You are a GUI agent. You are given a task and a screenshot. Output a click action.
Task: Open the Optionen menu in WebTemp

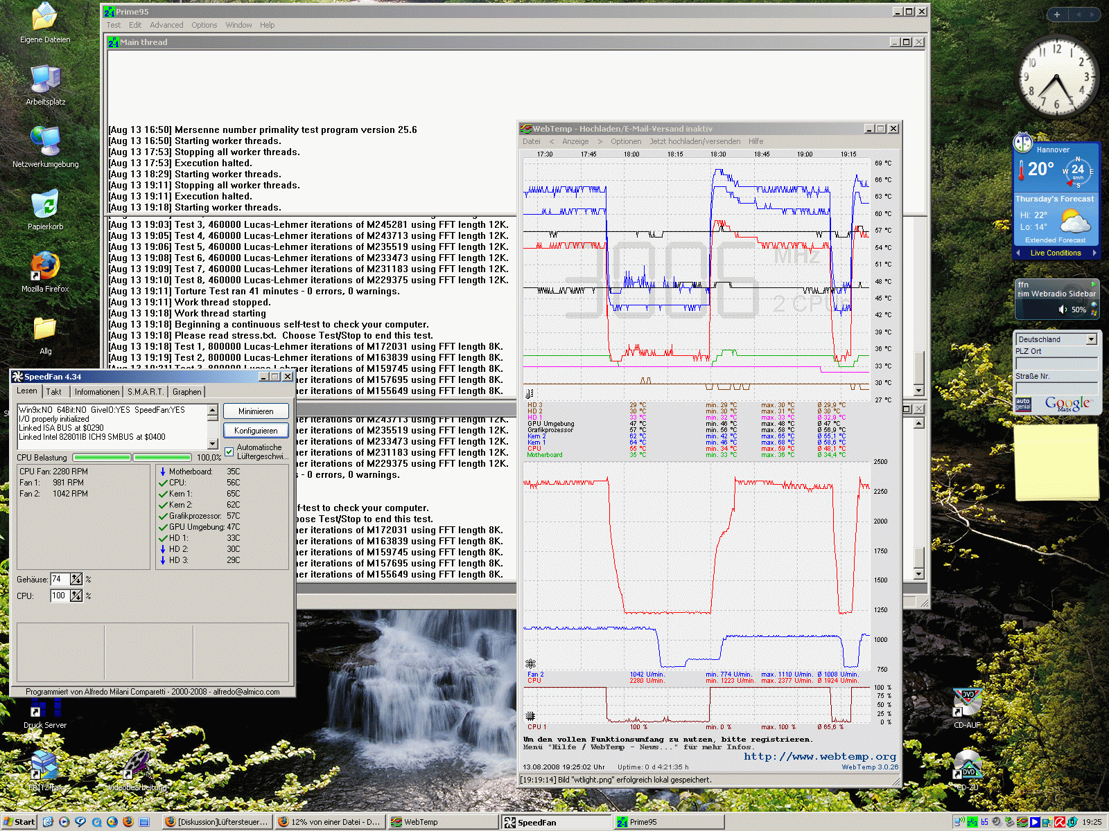(x=626, y=141)
